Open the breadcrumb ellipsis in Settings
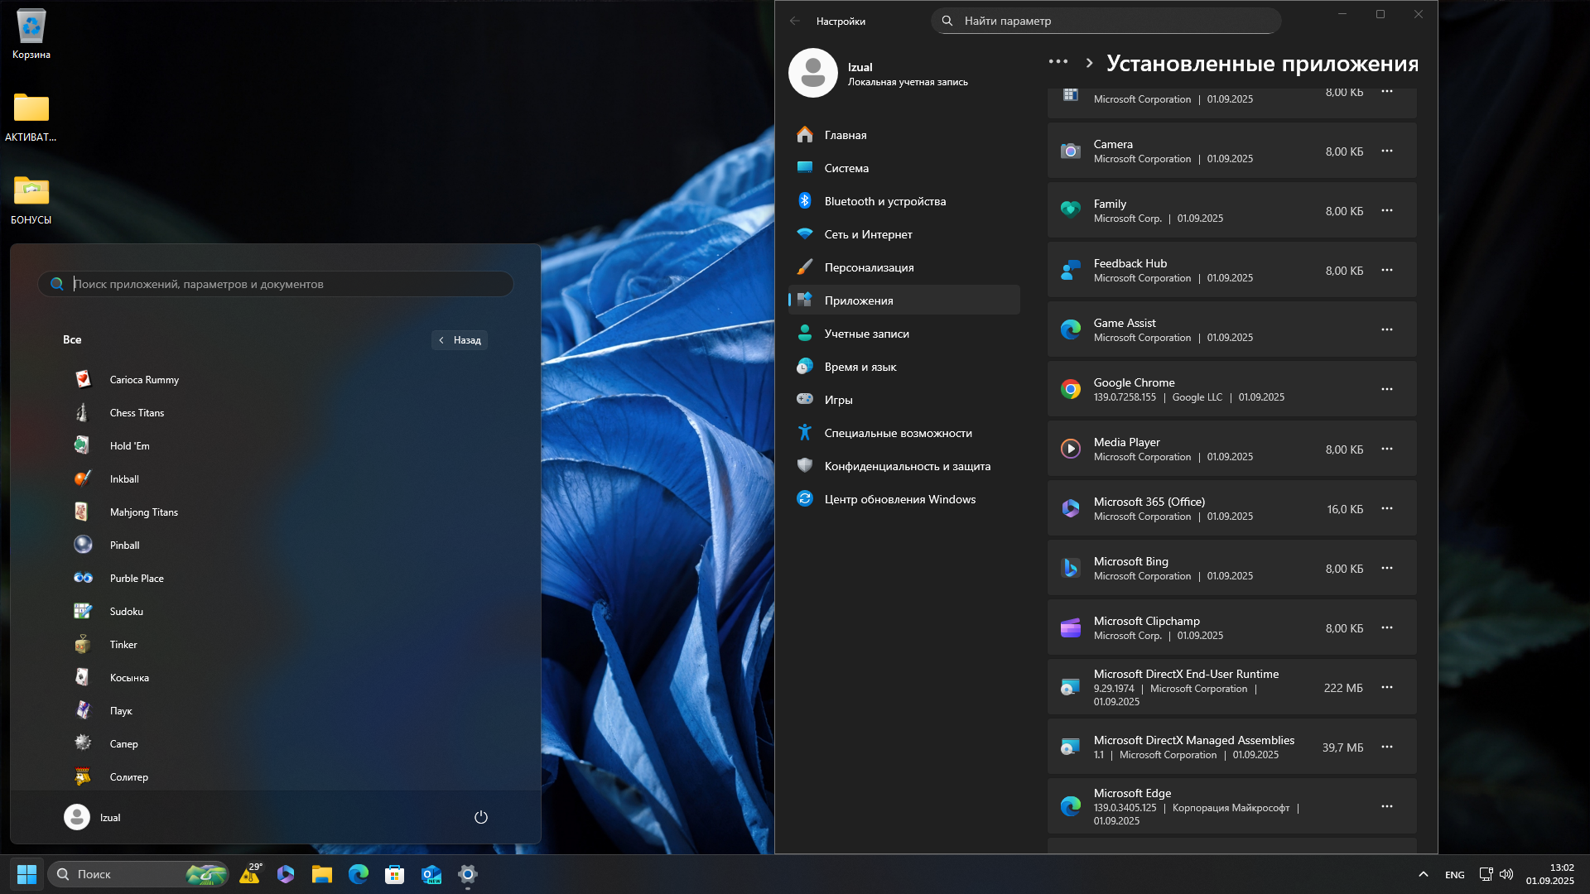 1058,62
